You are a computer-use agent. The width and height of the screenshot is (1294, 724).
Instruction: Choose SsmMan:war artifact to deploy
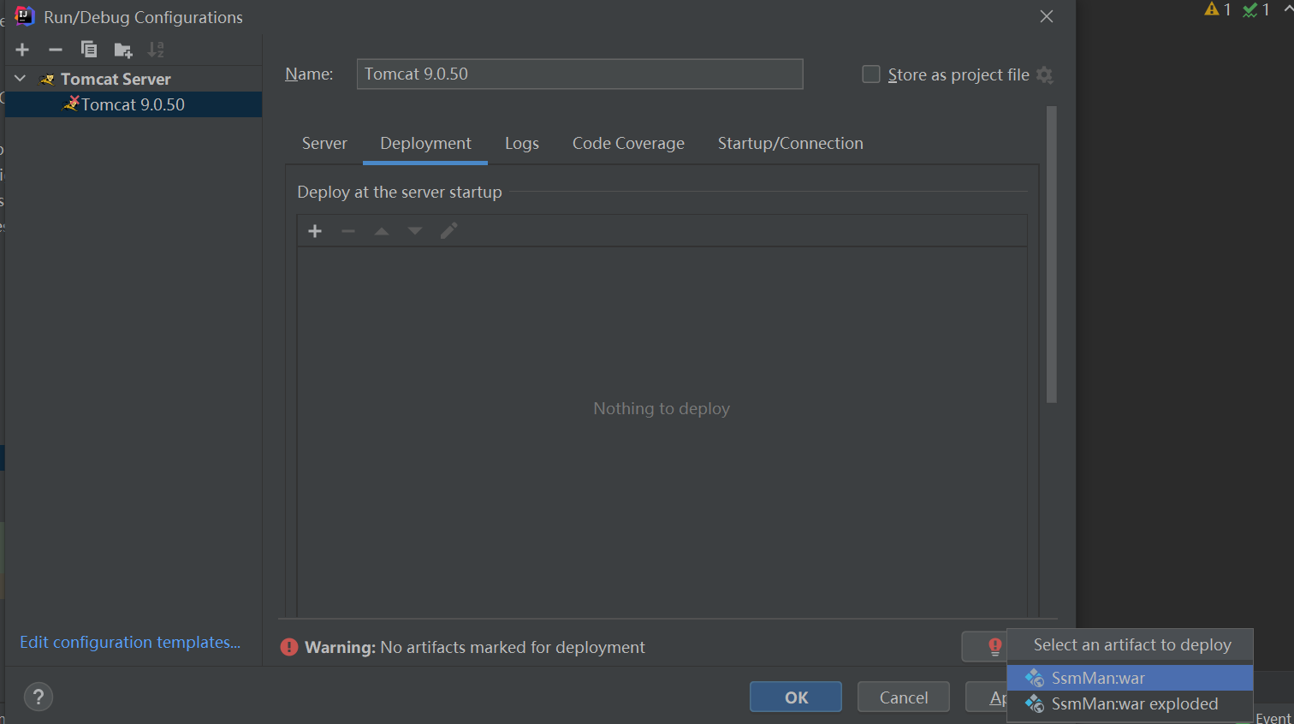(1130, 678)
